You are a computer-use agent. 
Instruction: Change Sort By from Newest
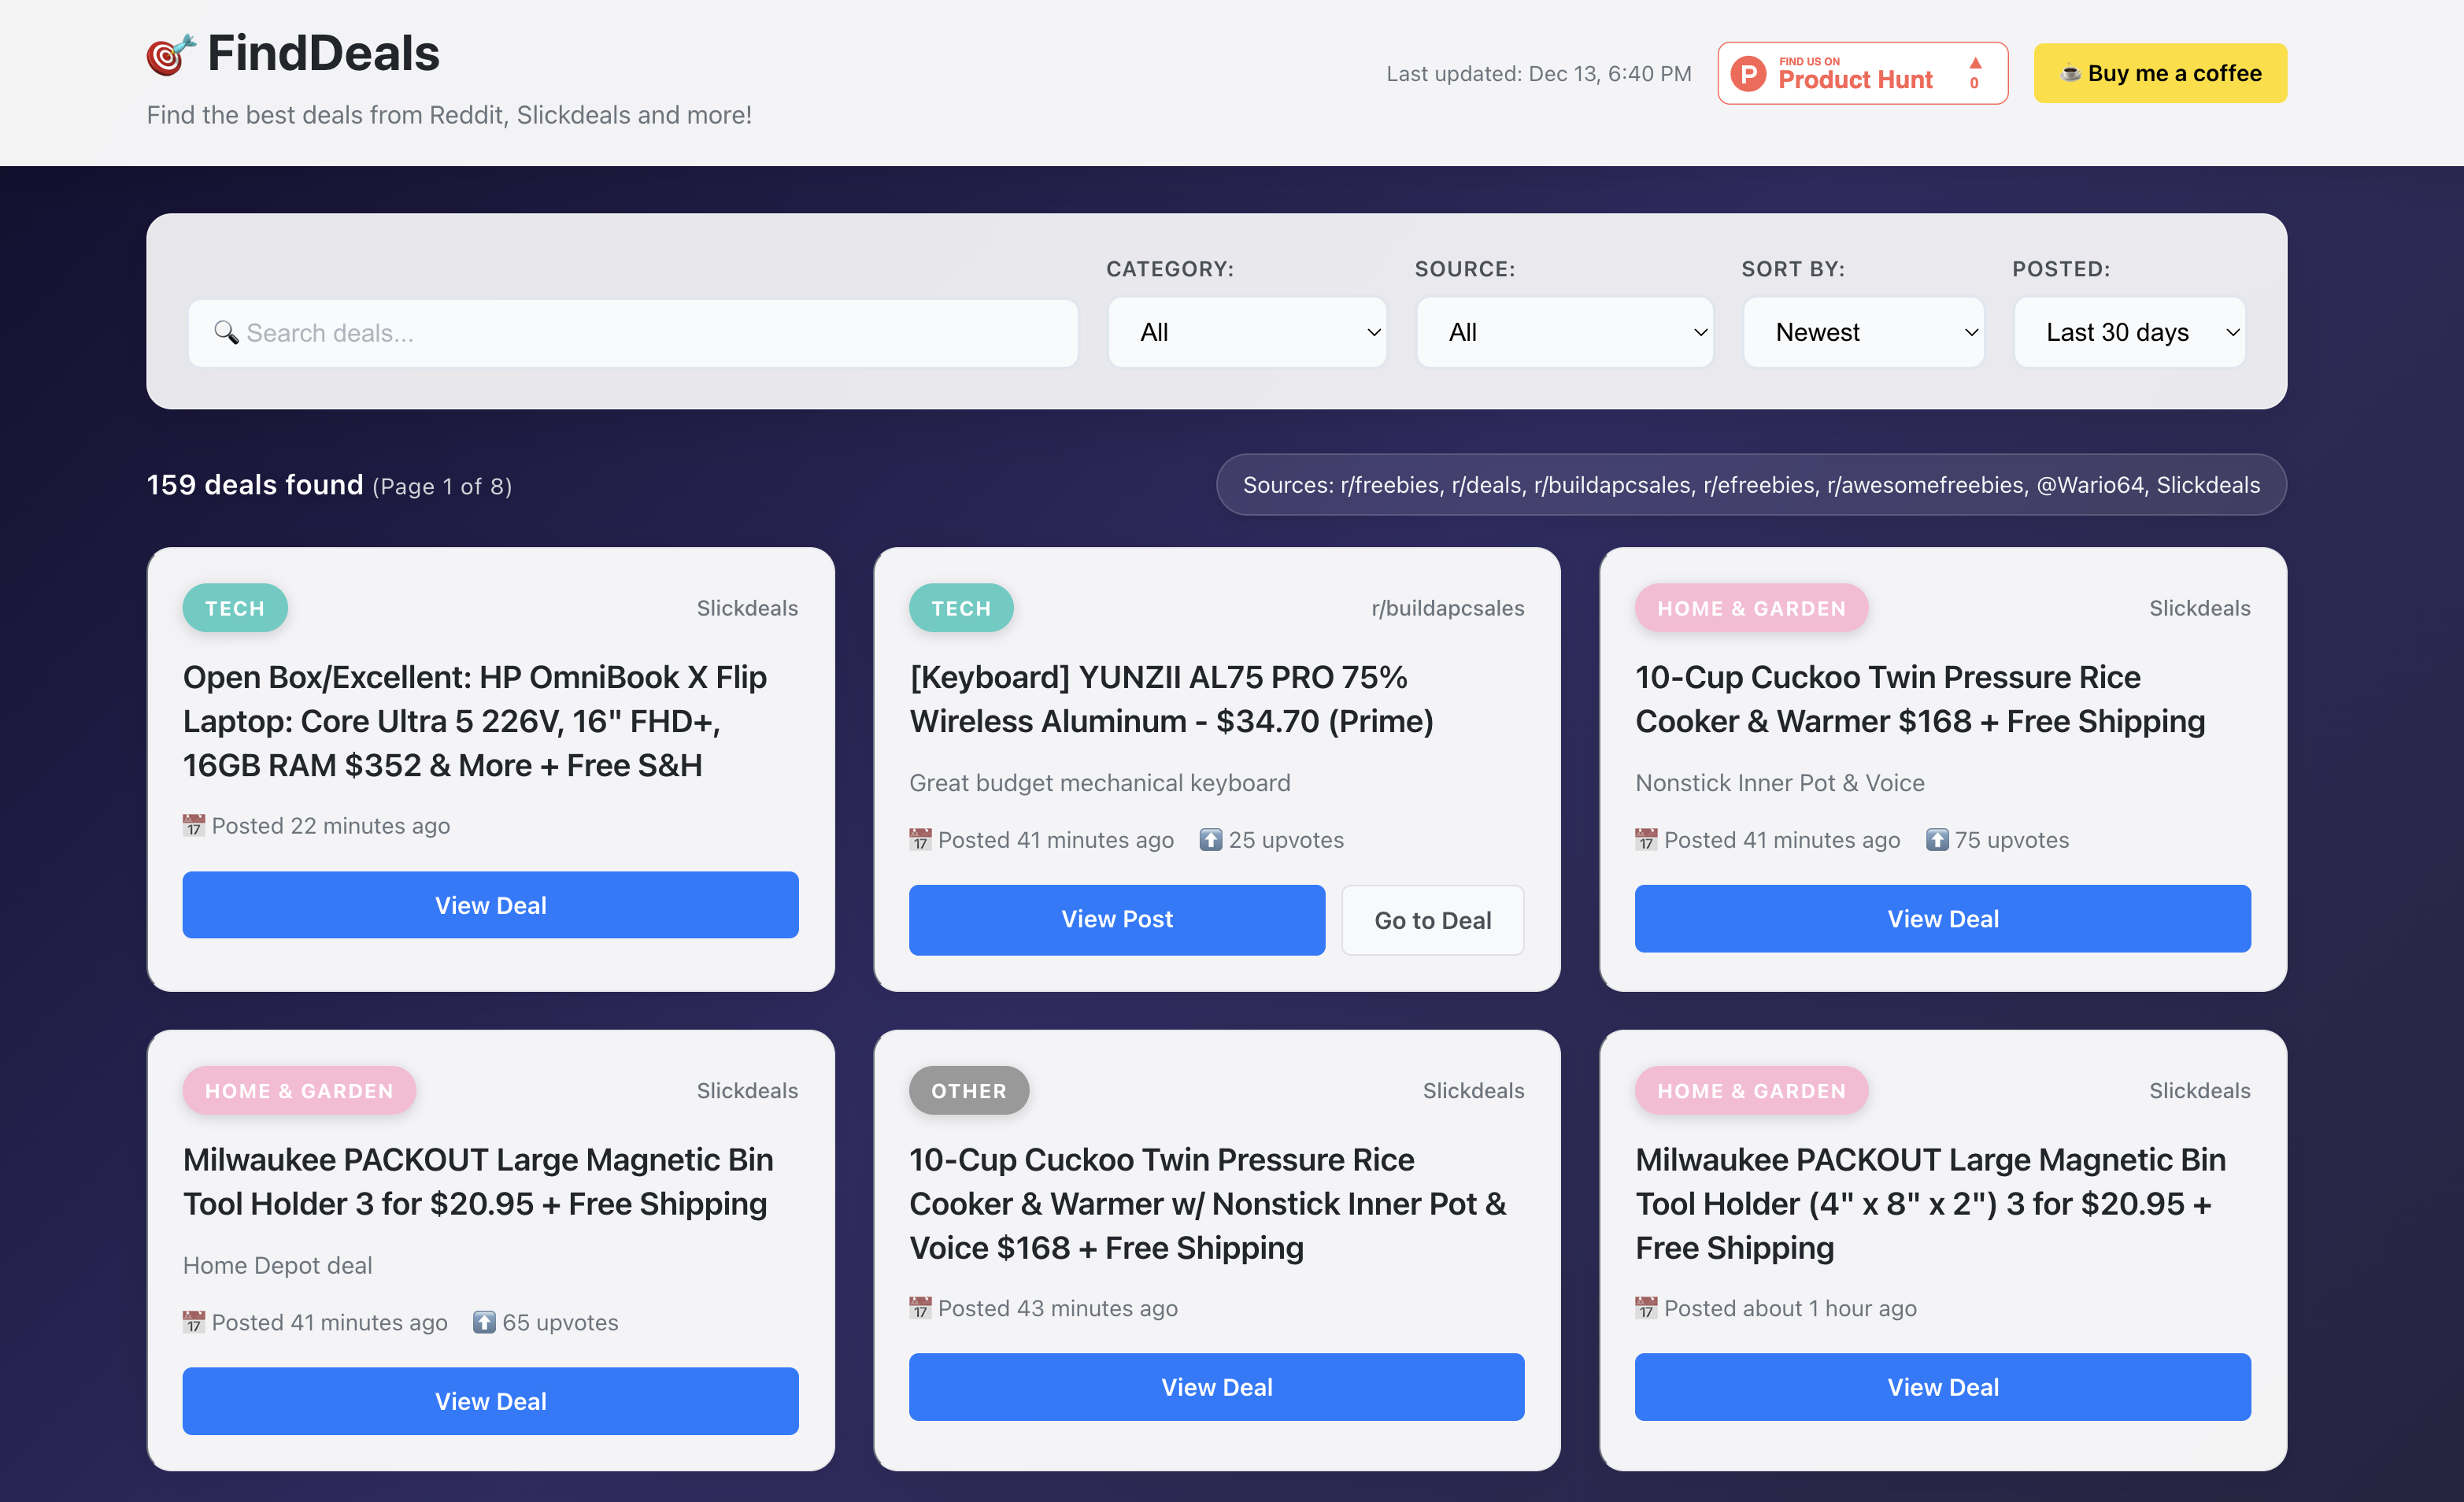click(1862, 332)
